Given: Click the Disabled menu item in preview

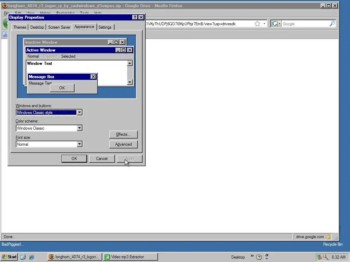Looking at the screenshot, I should [x=50, y=56].
